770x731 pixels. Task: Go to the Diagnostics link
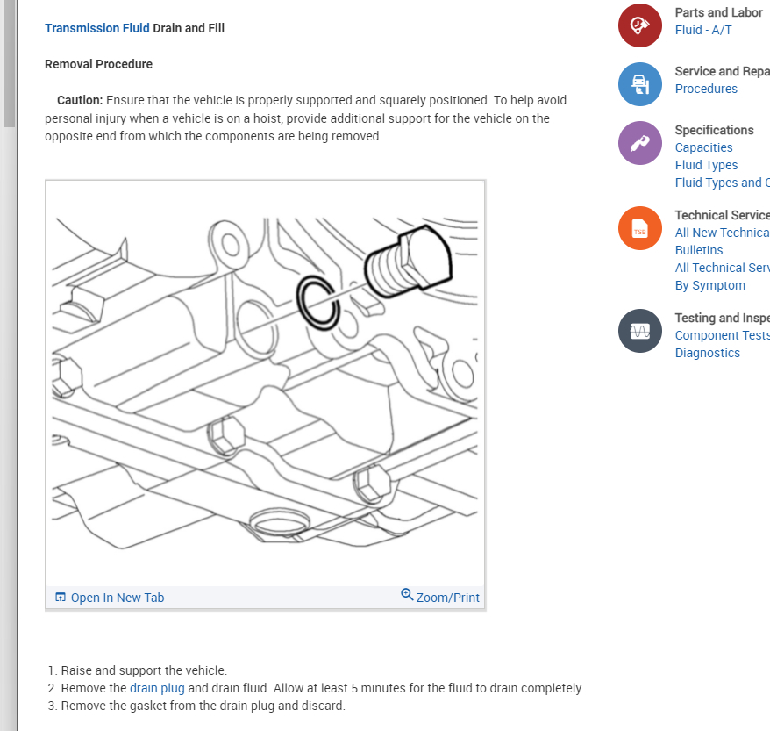pos(707,353)
